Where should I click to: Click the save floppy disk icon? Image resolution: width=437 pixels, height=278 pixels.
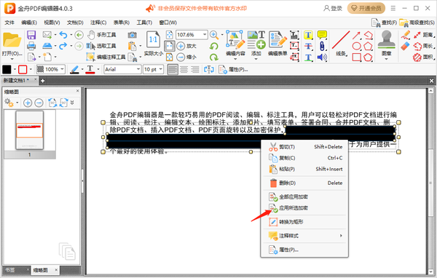click(x=31, y=35)
